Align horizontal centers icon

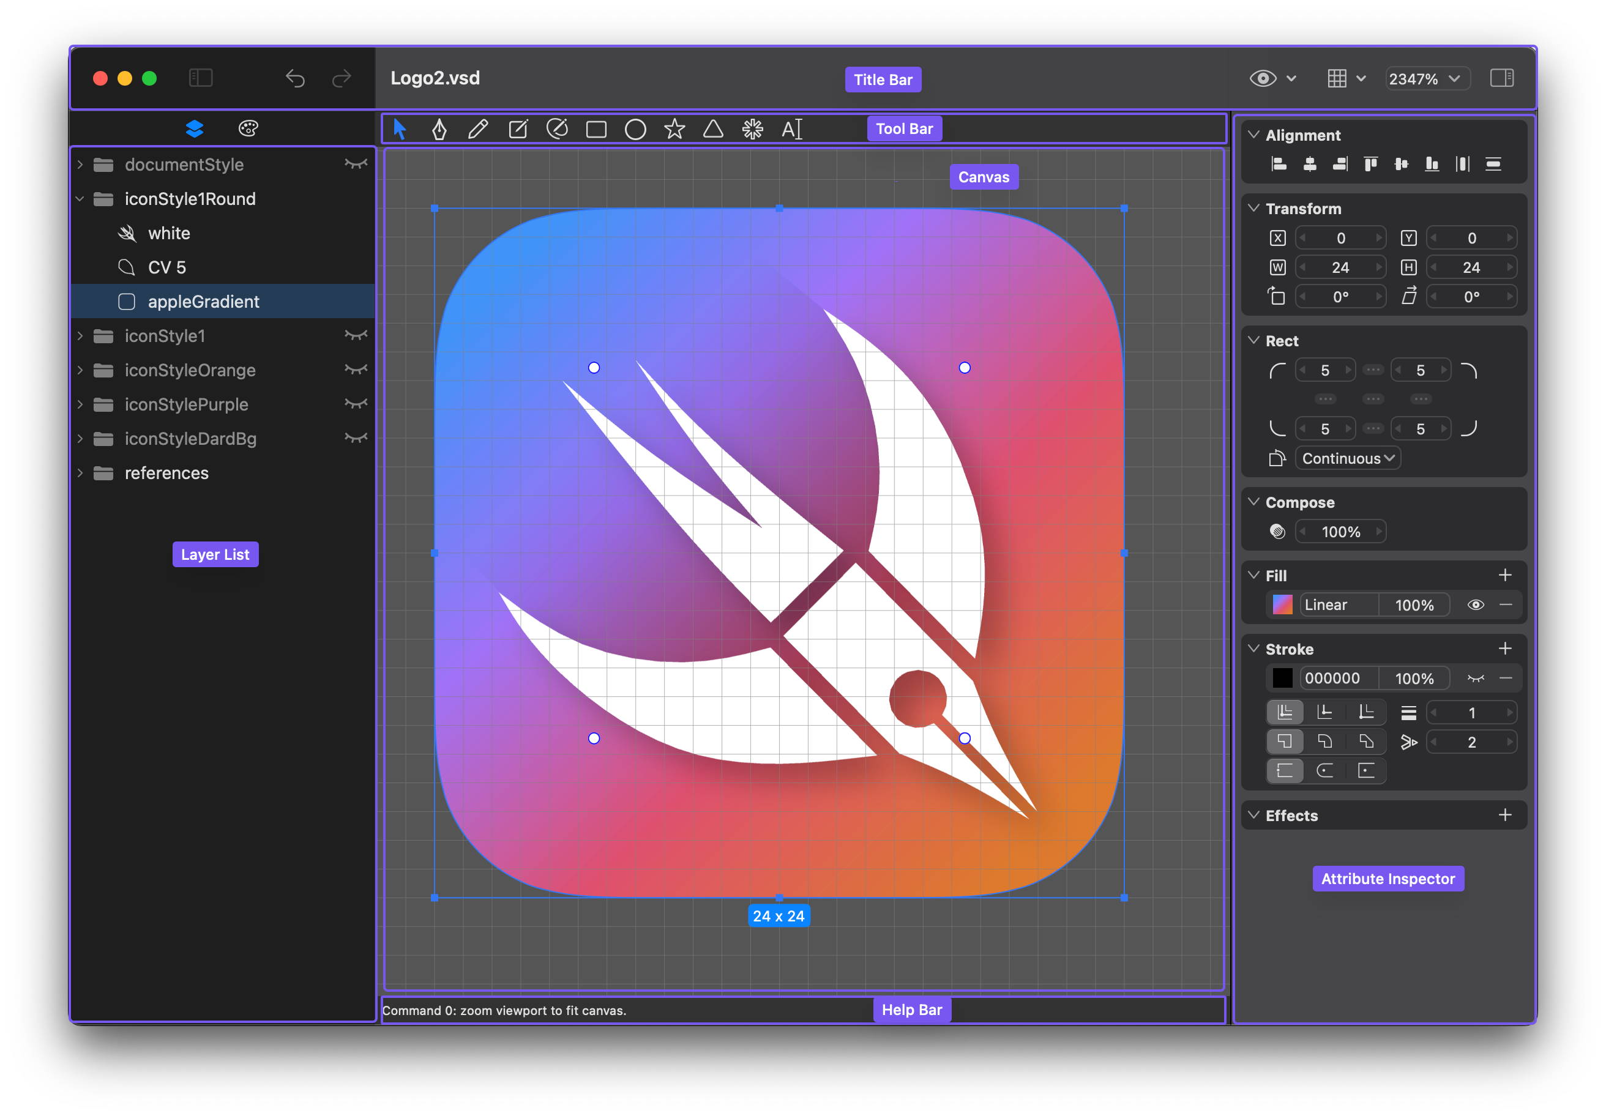point(1310,165)
